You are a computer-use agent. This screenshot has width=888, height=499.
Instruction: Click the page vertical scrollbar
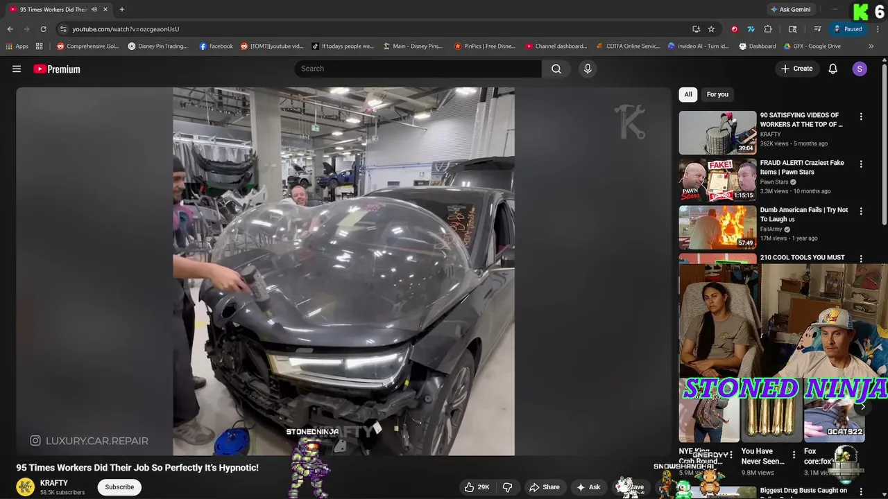coord(884,146)
